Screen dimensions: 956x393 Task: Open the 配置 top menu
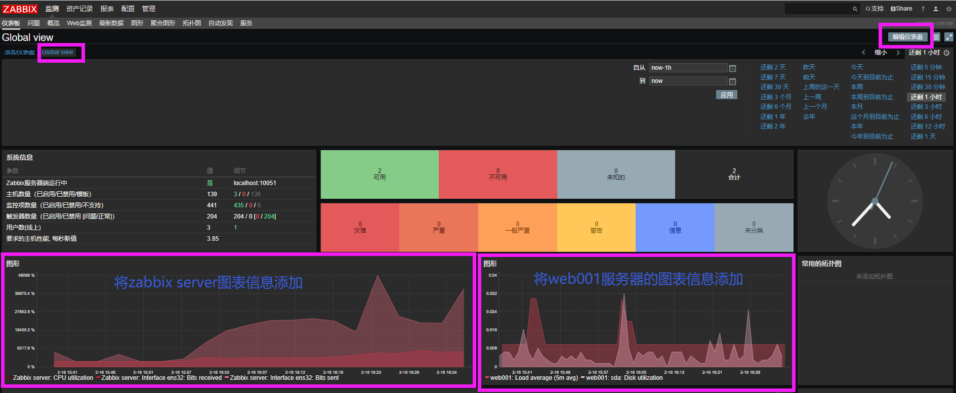(x=128, y=9)
